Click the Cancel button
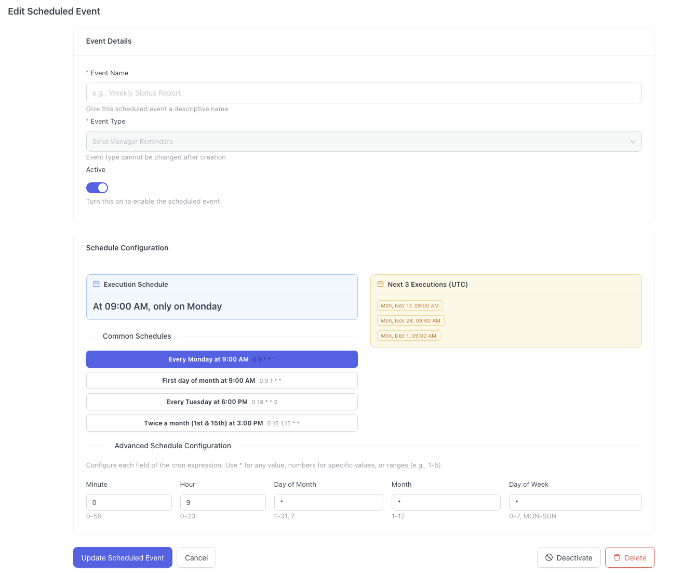The height and width of the screenshot is (575, 696). (x=196, y=557)
